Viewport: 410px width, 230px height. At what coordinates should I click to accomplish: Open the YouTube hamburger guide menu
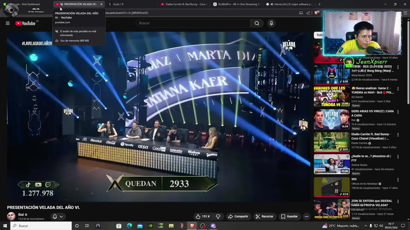point(8,23)
